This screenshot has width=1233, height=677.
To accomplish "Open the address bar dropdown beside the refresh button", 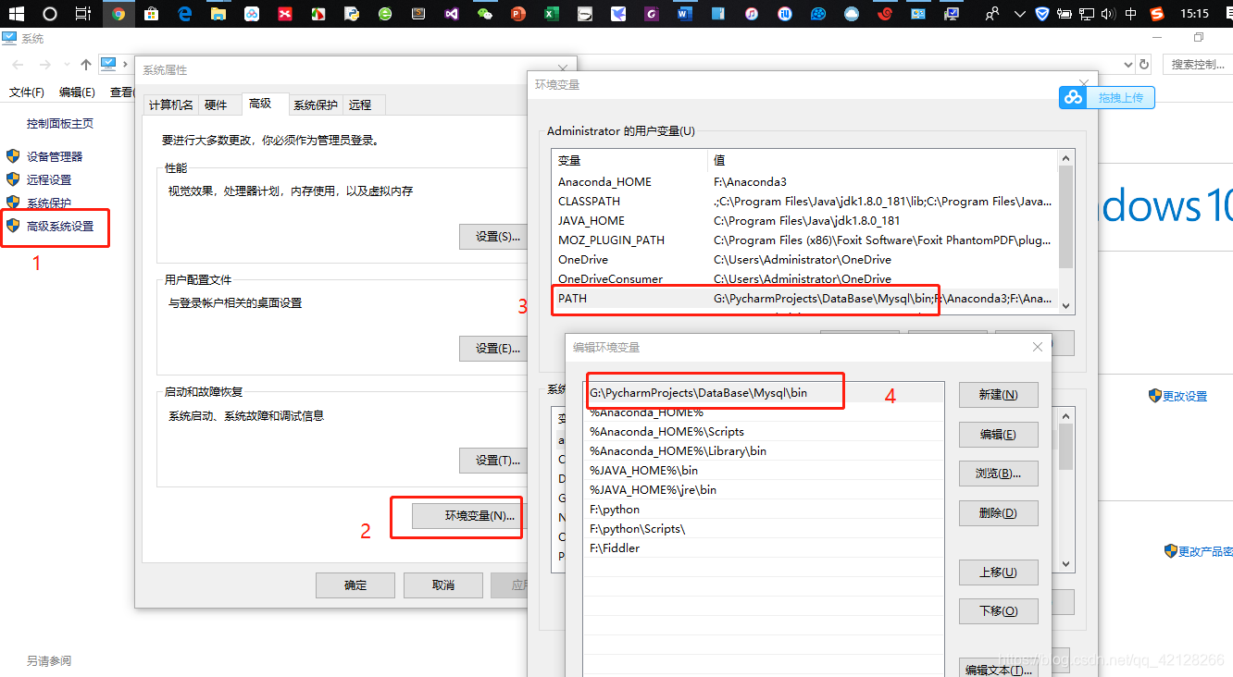I will pos(1127,65).
